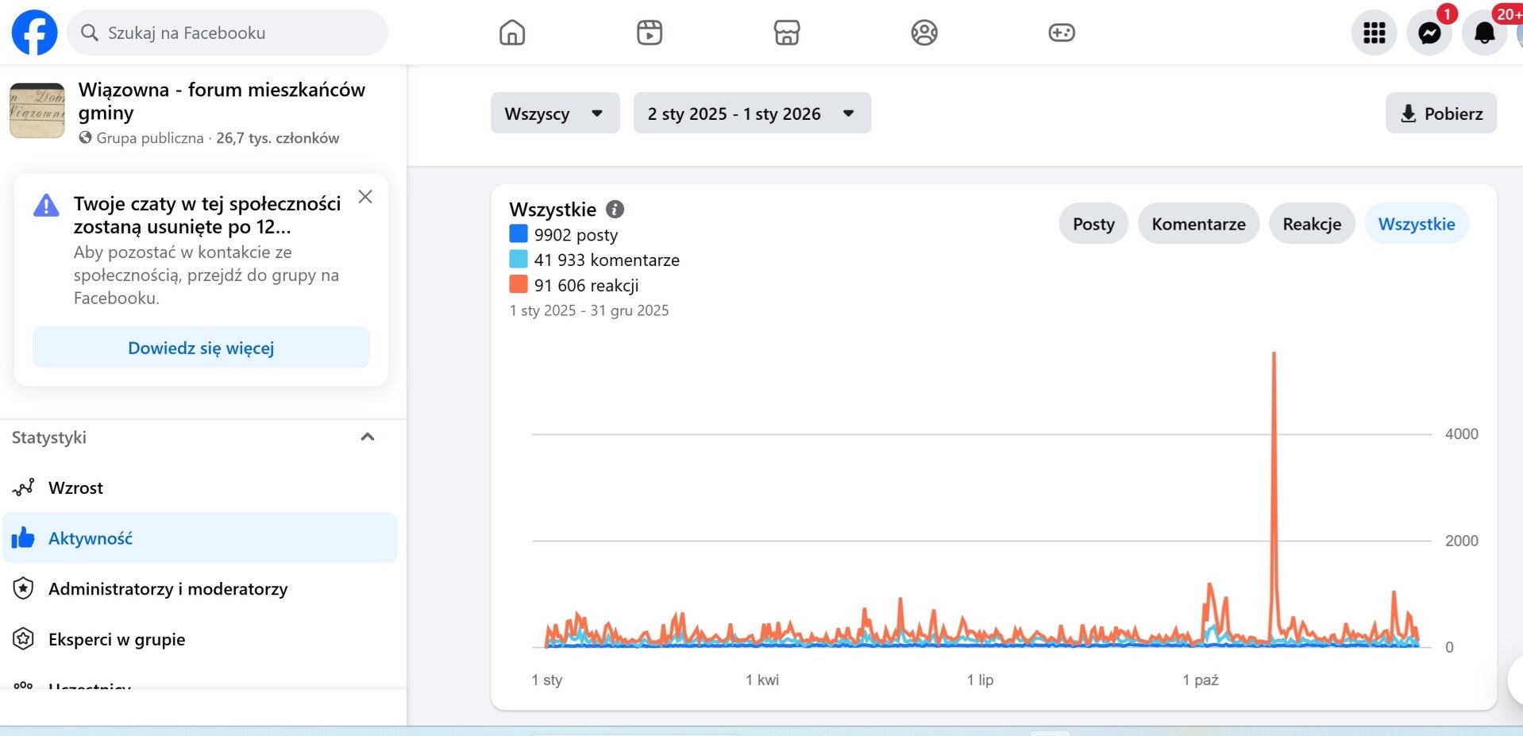The image size is (1523, 736).
Task: Click the Pobierz download button
Action: click(x=1441, y=114)
